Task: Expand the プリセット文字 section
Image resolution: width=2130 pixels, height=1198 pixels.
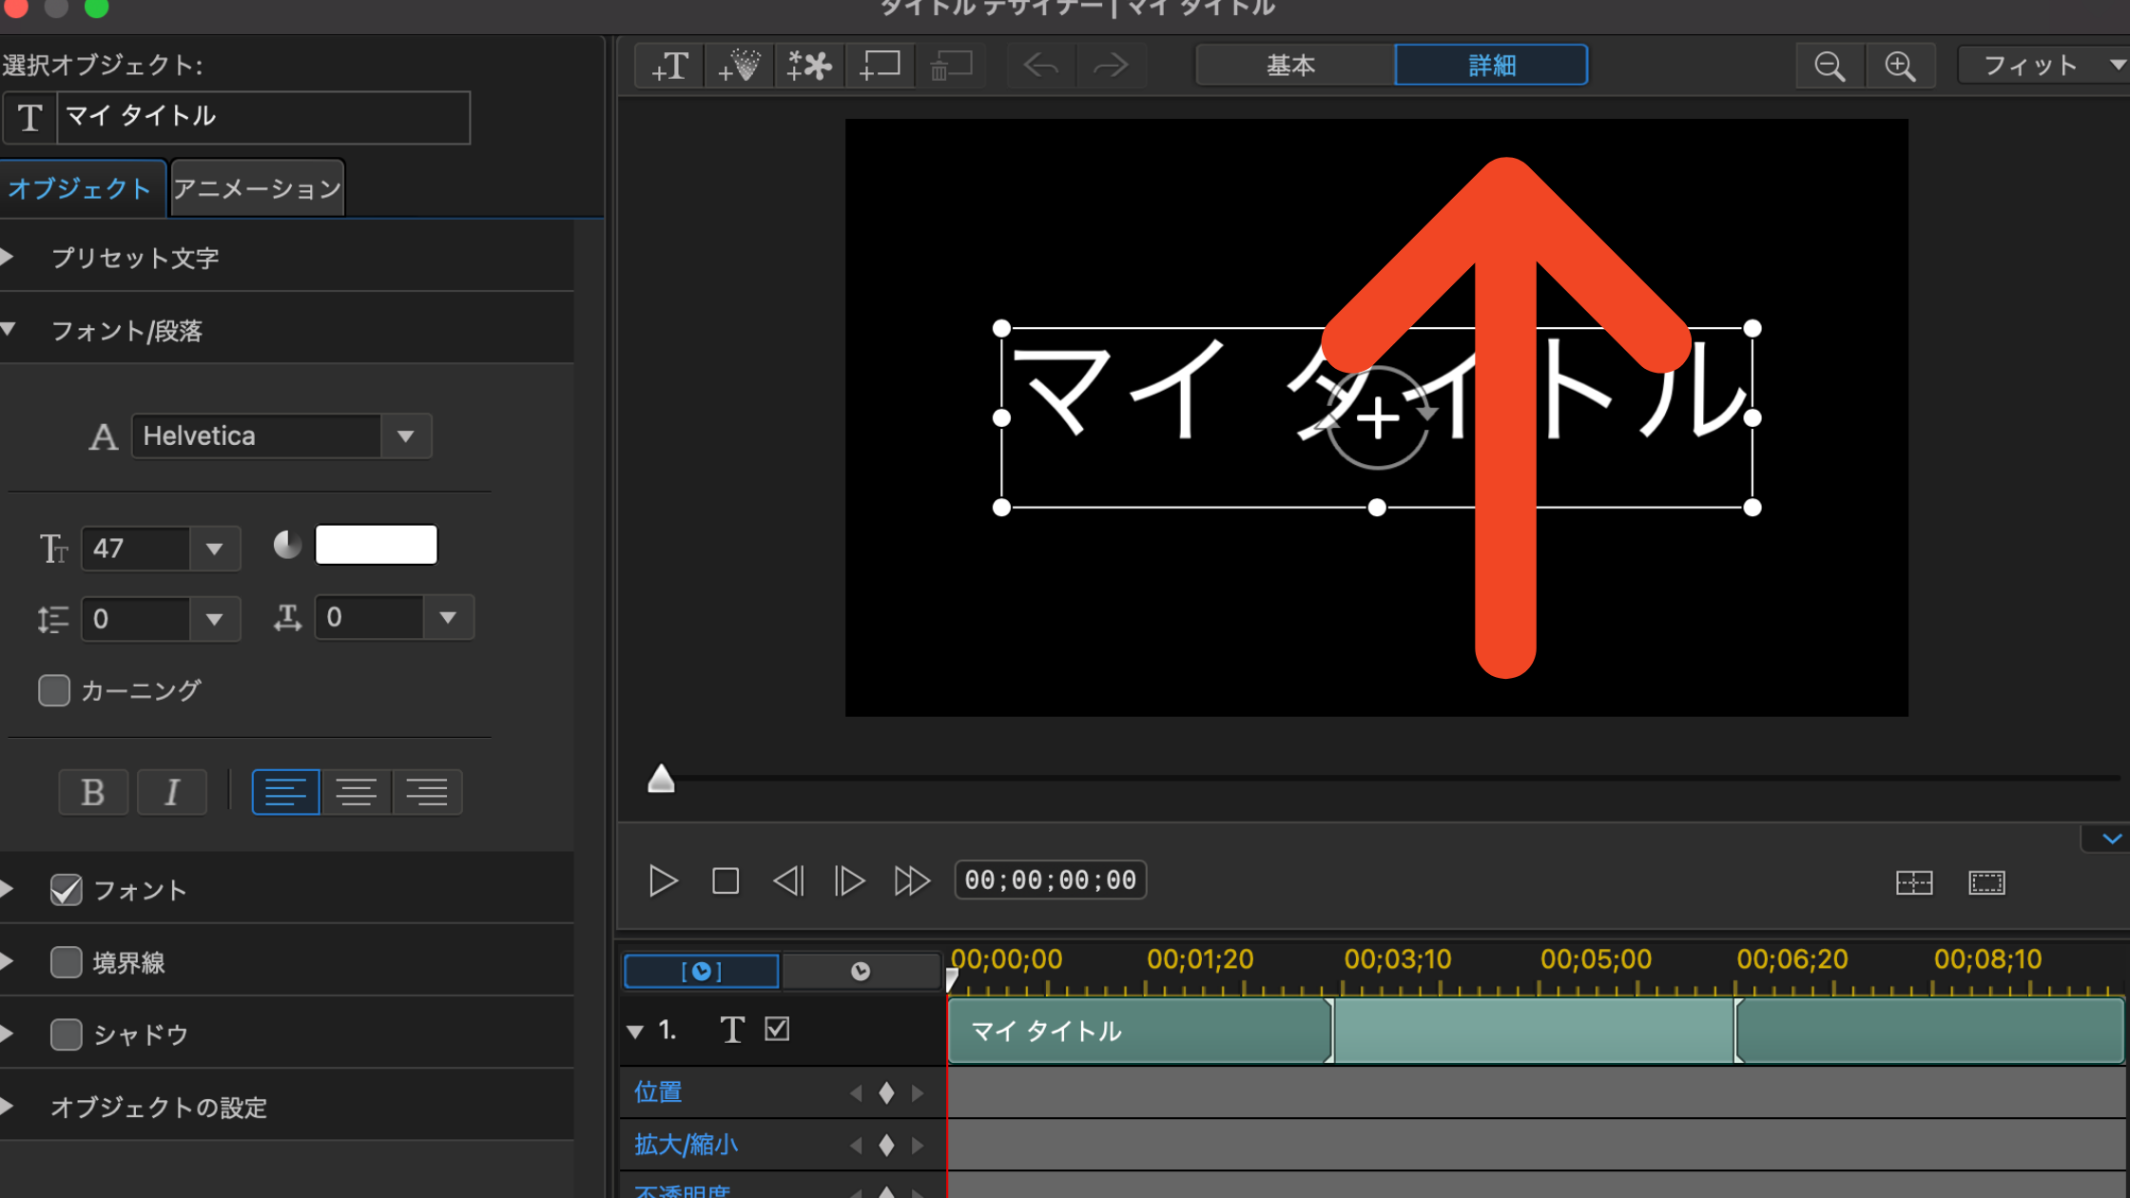Action: pos(13,258)
